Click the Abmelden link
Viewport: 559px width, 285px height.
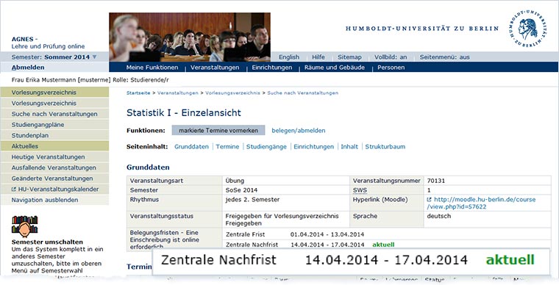[x=28, y=68]
